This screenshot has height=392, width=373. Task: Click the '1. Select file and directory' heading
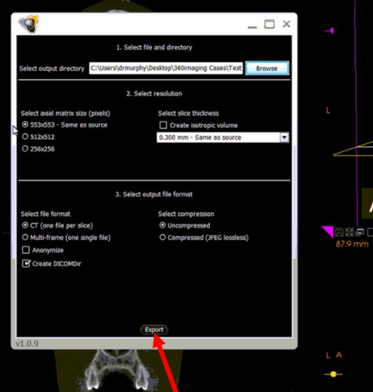pyautogui.click(x=154, y=47)
